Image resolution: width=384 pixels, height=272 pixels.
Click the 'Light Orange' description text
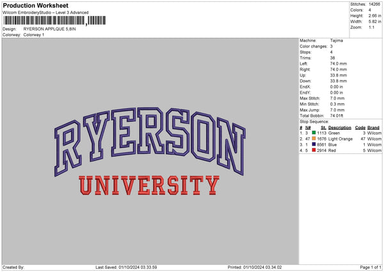click(340, 139)
